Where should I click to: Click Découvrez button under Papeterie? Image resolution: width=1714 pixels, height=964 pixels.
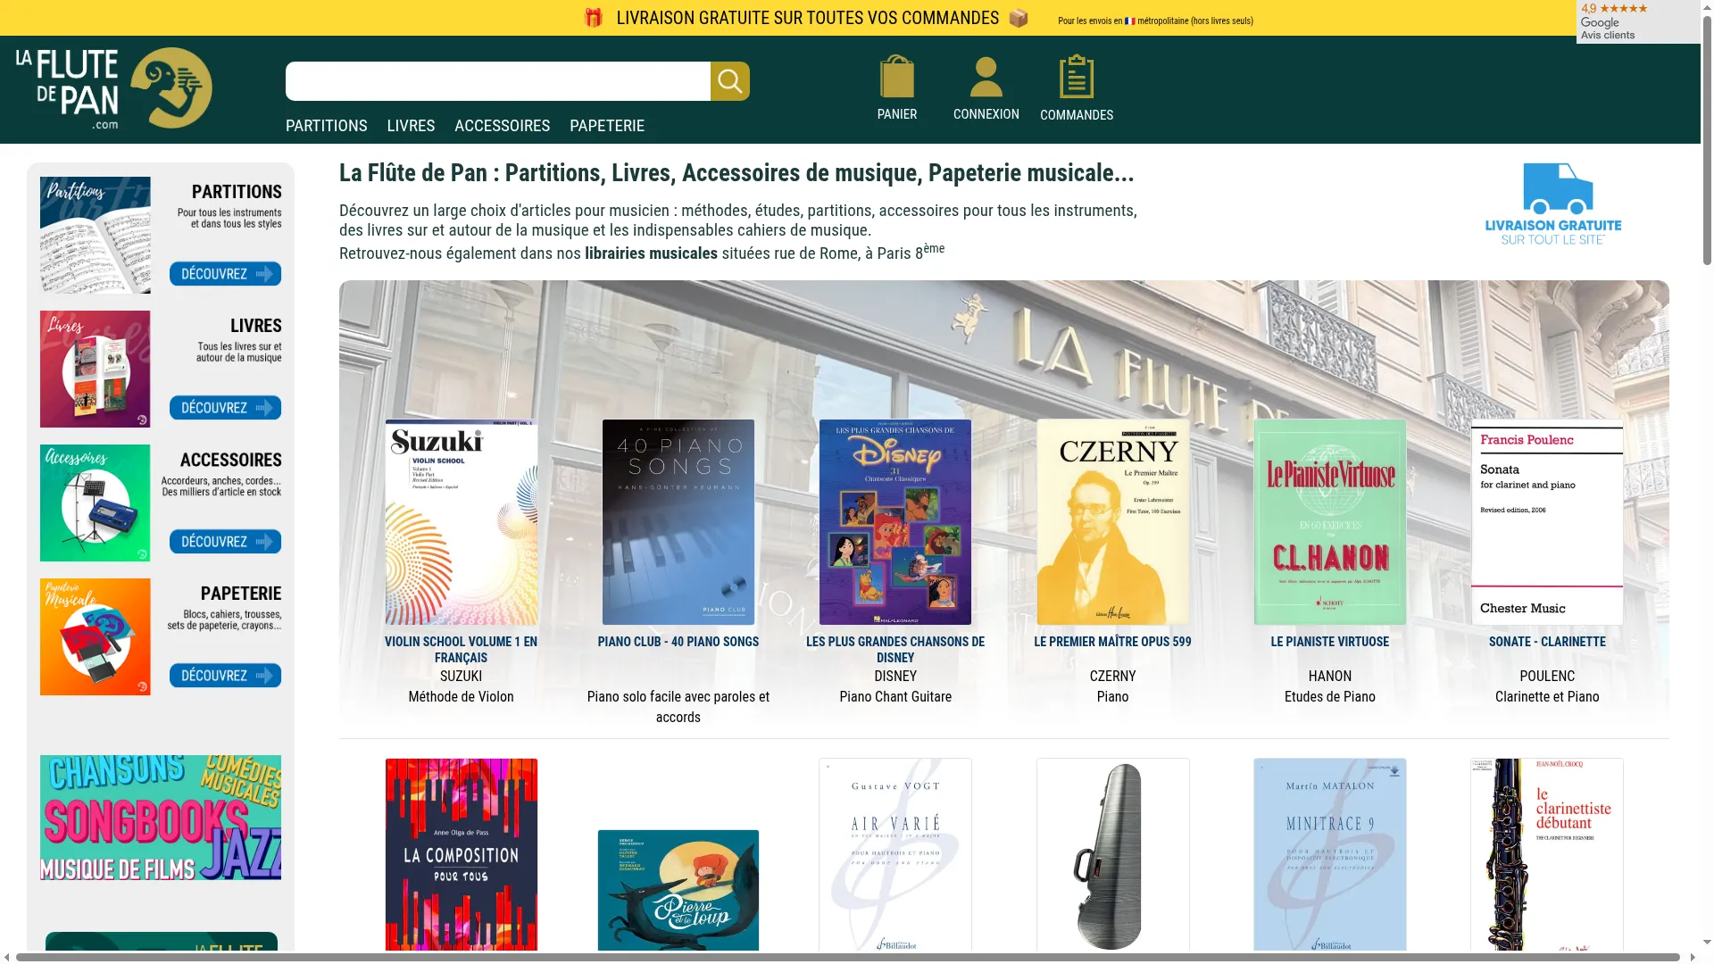(x=225, y=676)
